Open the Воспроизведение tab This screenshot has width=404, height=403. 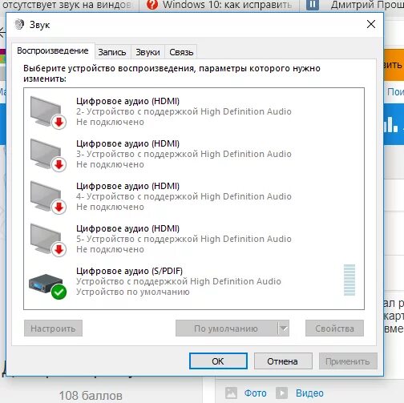click(53, 50)
